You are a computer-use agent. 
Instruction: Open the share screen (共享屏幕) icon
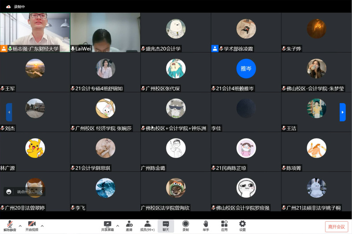click(x=107, y=224)
